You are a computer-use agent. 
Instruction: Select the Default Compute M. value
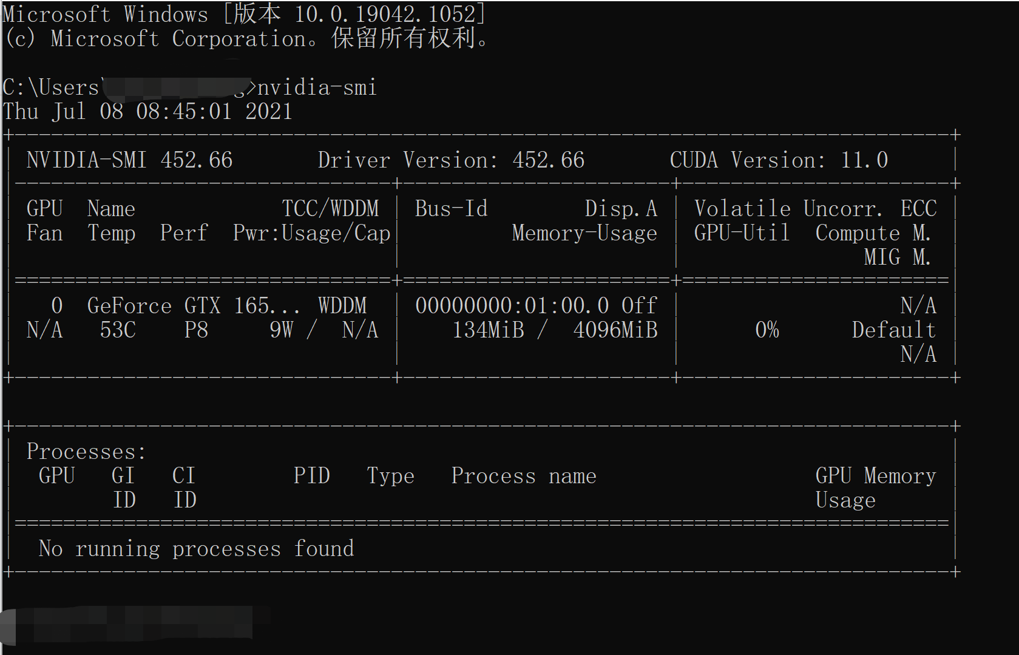point(893,330)
